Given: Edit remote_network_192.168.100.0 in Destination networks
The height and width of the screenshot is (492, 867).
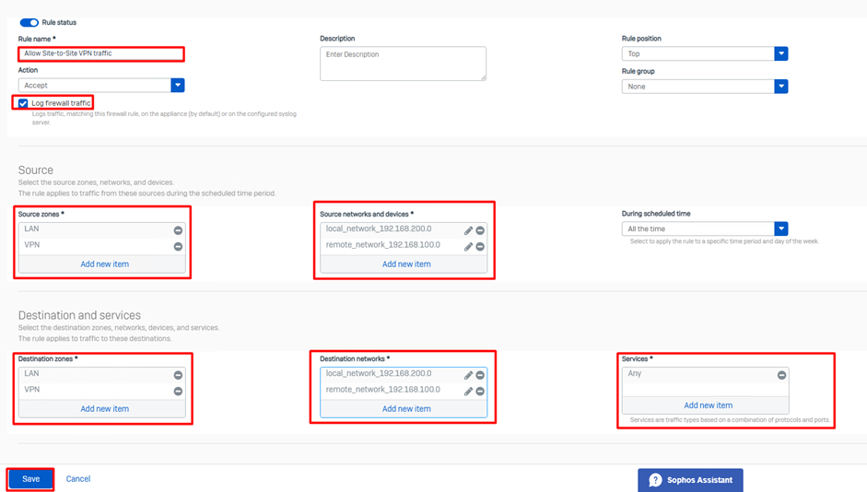Looking at the screenshot, I should [x=468, y=392].
